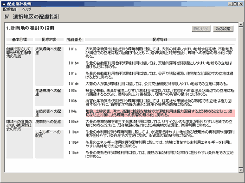Maximize the 配慮指針検索 window
This screenshot has width=245, height=183.
coord(235,4)
